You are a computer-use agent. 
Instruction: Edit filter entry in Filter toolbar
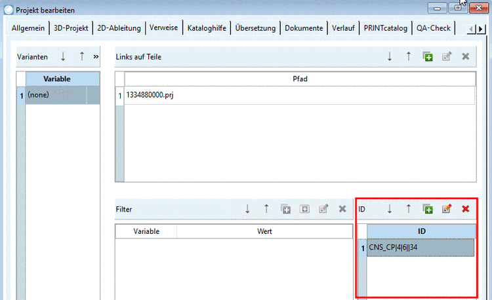pyautogui.click(x=323, y=209)
